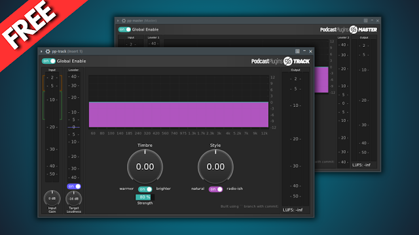Click the 'Timbre' heading
The image size is (419, 235).
(x=145, y=145)
